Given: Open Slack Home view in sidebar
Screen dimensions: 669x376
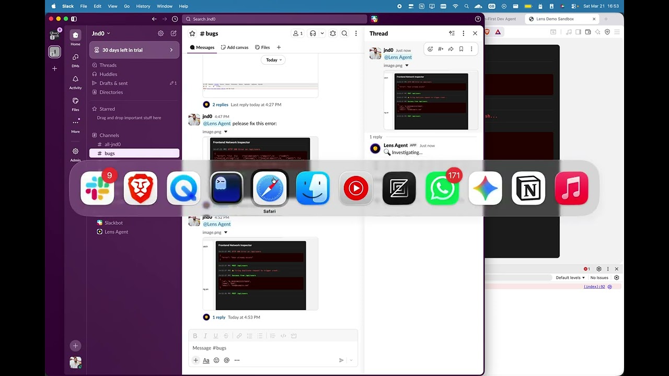Looking at the screenshot, I should click(x=75, y=36).
